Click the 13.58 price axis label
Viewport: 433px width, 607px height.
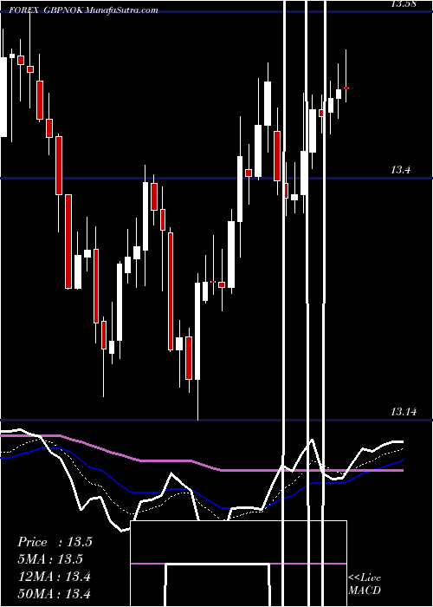coord(404,3)
